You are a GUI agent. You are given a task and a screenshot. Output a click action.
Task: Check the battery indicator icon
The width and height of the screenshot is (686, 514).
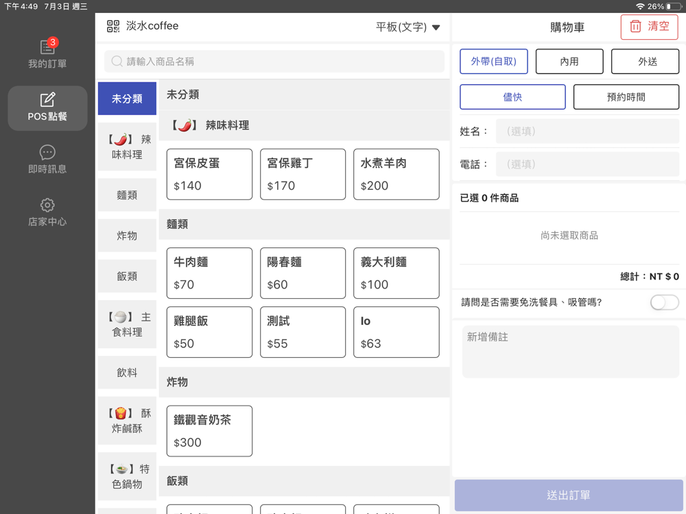[674, 7]
